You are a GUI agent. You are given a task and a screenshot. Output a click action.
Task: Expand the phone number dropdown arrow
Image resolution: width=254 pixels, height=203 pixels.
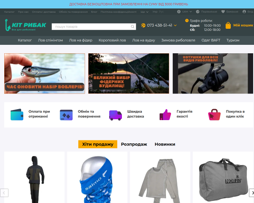click(175, 25)
